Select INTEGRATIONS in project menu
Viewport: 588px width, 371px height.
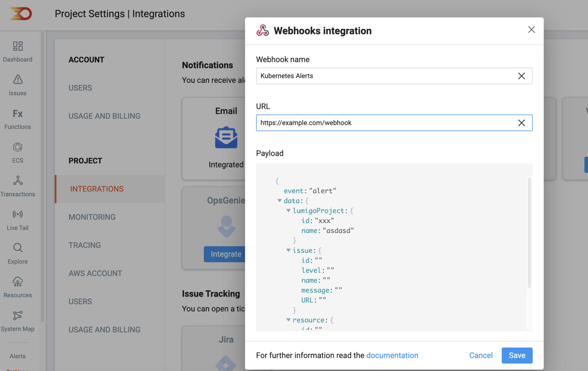point(110,189)
